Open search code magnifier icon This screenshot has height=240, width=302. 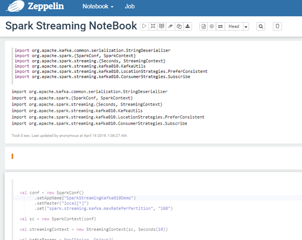pyautogui.click(x=261, y=26)
